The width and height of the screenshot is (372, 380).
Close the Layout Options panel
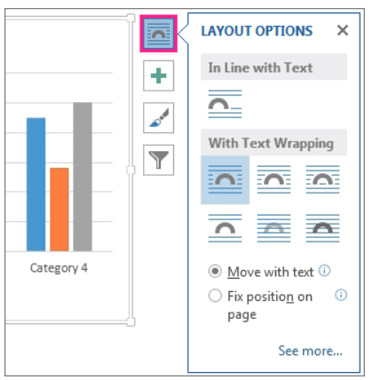(343, 30)
